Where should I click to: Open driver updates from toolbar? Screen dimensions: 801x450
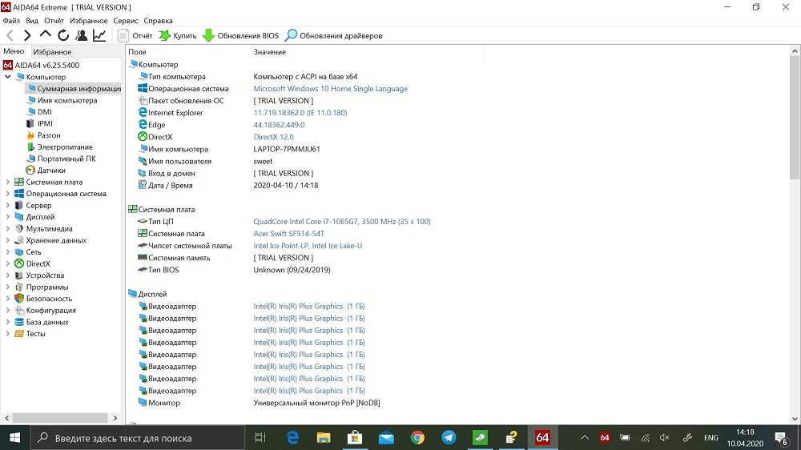(x=333, y=35)
